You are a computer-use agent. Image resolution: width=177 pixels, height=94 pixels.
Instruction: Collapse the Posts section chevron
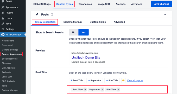point(165,15)
